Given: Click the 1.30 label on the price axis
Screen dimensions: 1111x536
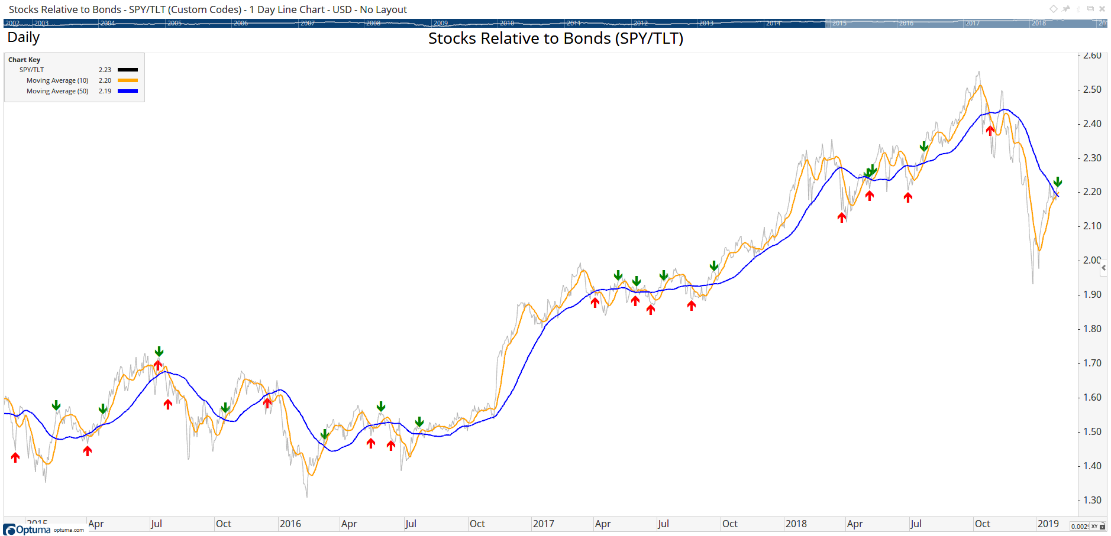Looking at the screenshot, I should tap(1092, 500).
